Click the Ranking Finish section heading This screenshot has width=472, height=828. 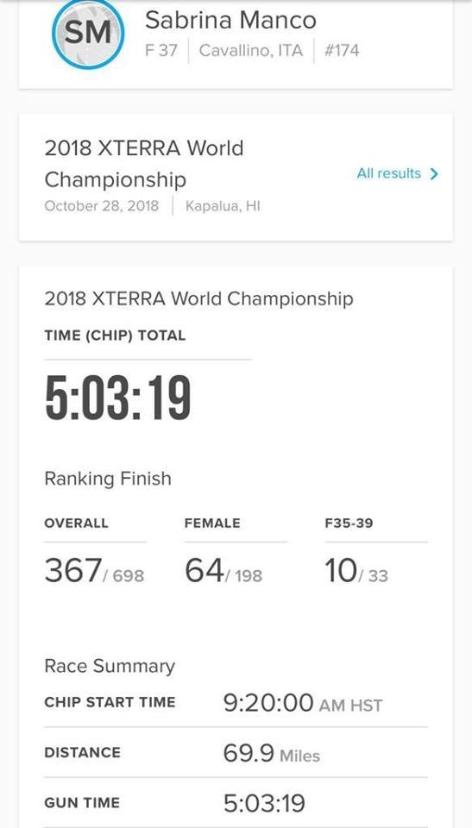(108, 479)
